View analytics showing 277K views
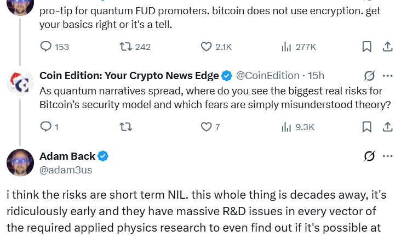The height and width of the screenshot is (236, 401). point(286,47)
